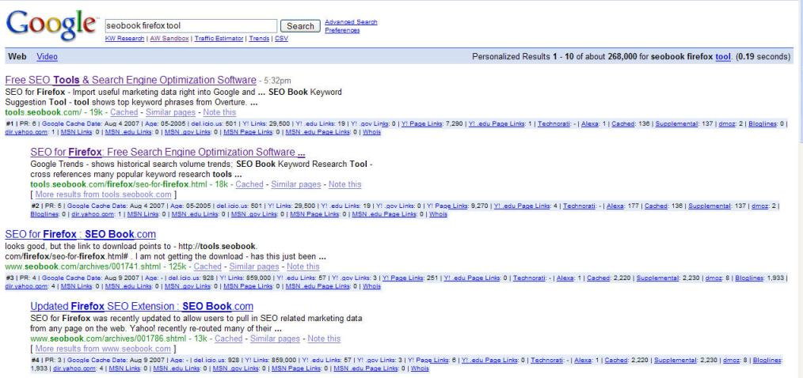Image resolution: width=803 pixels, height=378 pixels.
Task: Click Similar pages for seo-for-firefox.html result
Action: (296, 184)
